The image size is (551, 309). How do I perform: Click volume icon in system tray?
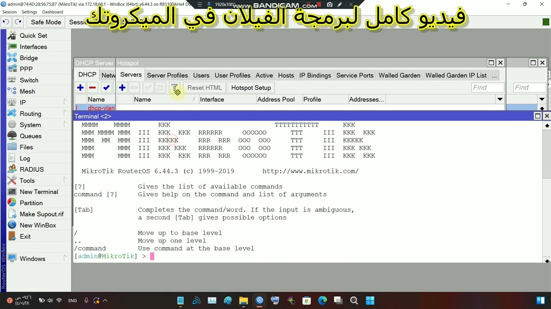(50, 300)
